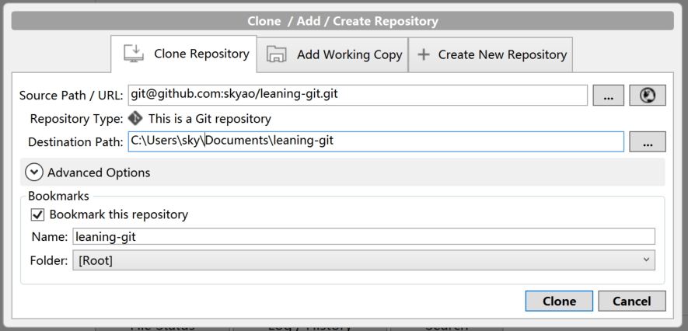Click the Clone / Add / Create Repository title bar
Image resolution: width=688 pixels, height=331 pixels.
tap(343, 21)
